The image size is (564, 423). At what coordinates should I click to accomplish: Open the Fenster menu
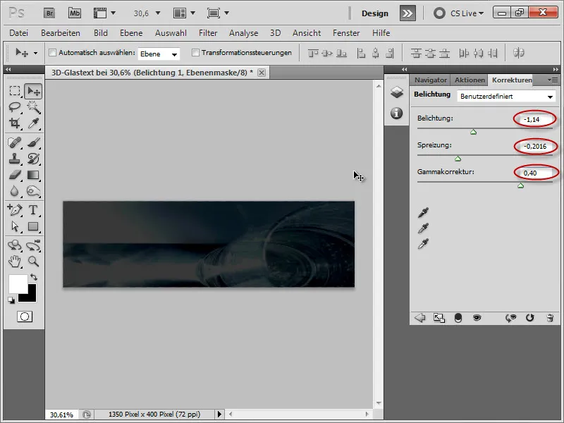[346, 33]
